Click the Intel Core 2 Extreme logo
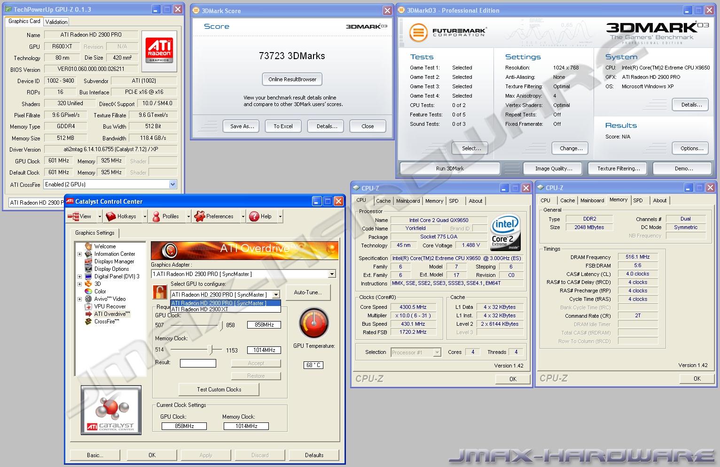720x467 pixels. click(505, 233)
